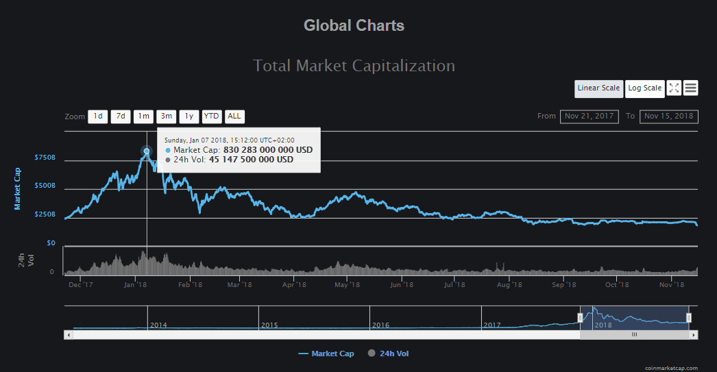The width and height of the screenshot is (717, 372).
Task: Click the horizontal scrollbar thumb
Action: 634,335
